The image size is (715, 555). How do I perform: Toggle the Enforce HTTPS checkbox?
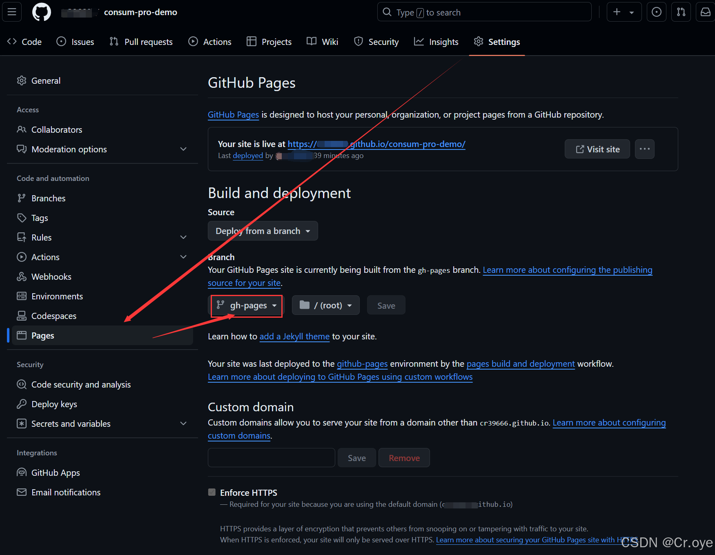[x=212, y=492]
